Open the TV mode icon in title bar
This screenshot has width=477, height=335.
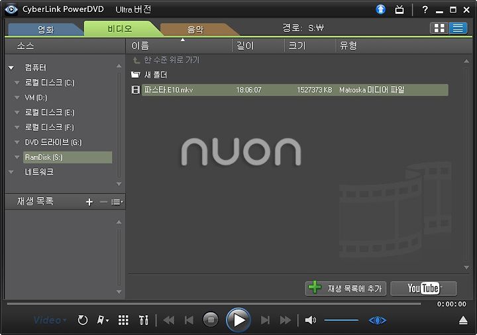coord(399,10)
